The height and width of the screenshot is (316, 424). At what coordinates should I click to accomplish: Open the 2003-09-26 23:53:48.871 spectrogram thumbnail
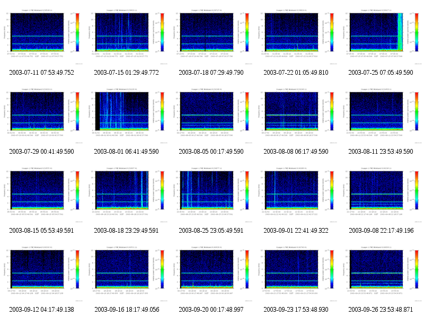click(381, 273)
